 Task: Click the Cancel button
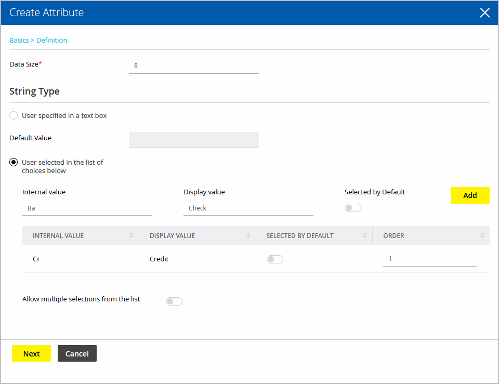pos(77,353)
